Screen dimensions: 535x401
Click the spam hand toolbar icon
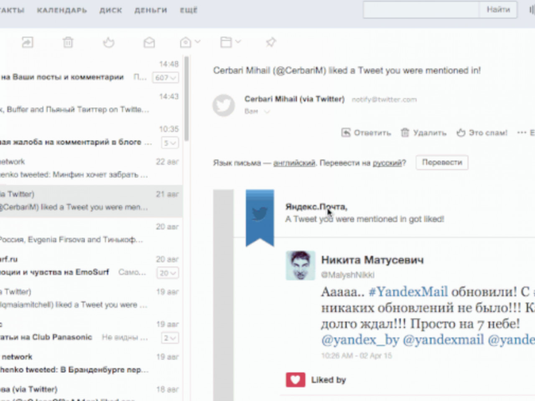point(109,42)
